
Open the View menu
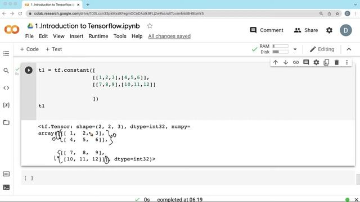pyautogui.click(x=58, y=36)
